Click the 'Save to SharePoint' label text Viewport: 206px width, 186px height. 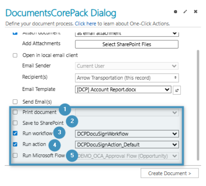pos(43,123)
